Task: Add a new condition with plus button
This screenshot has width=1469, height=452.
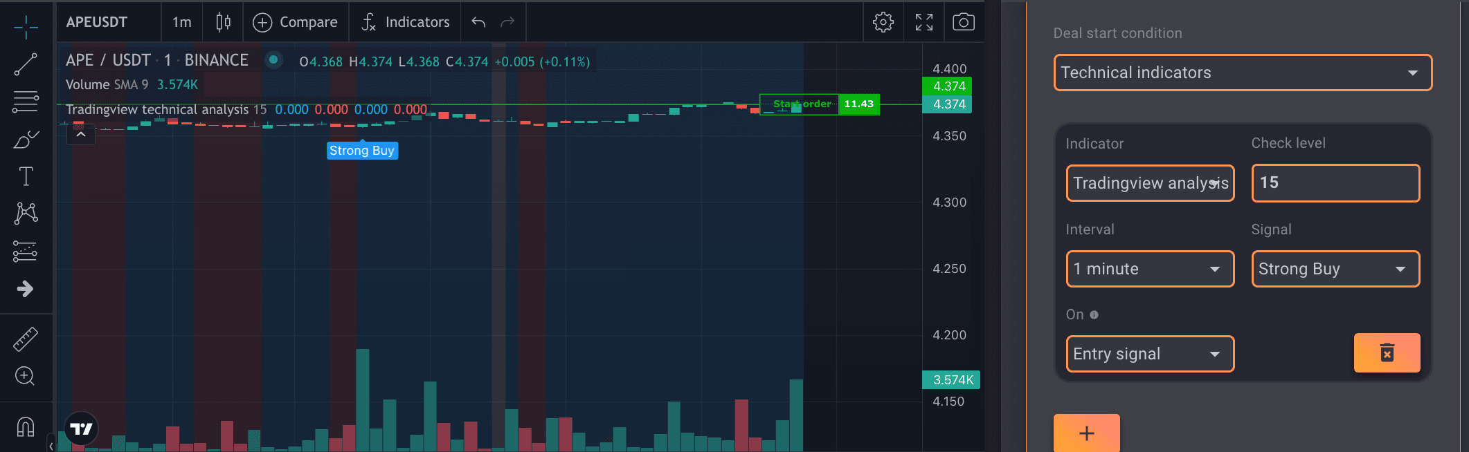Action: coord(1086,433)
